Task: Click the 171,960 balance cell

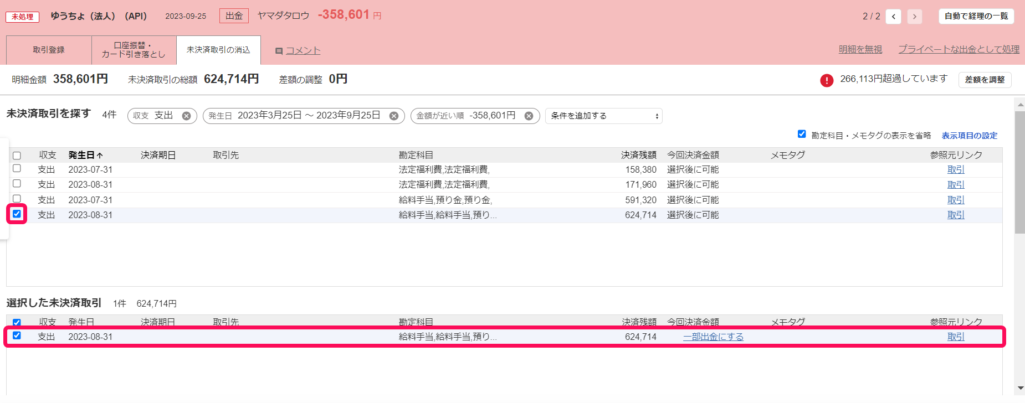Action: [x=640, y=185]
